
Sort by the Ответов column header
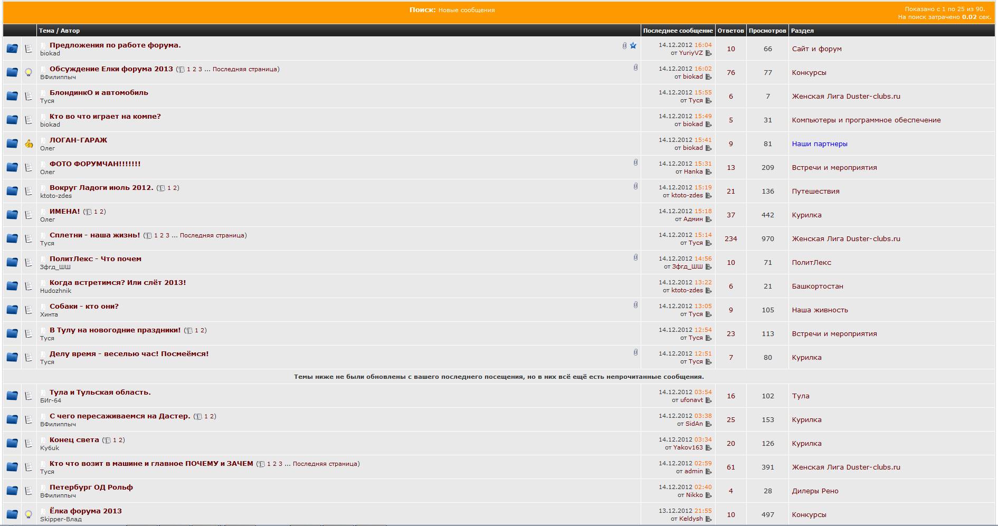(730, 31)
